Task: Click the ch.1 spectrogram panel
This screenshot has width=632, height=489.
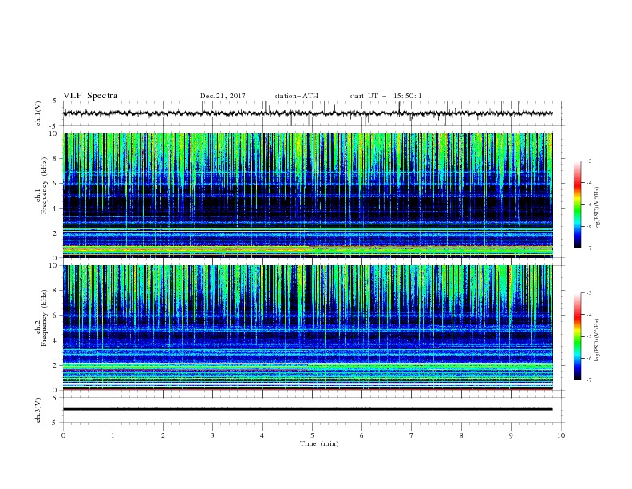Action: click(308, 195)
